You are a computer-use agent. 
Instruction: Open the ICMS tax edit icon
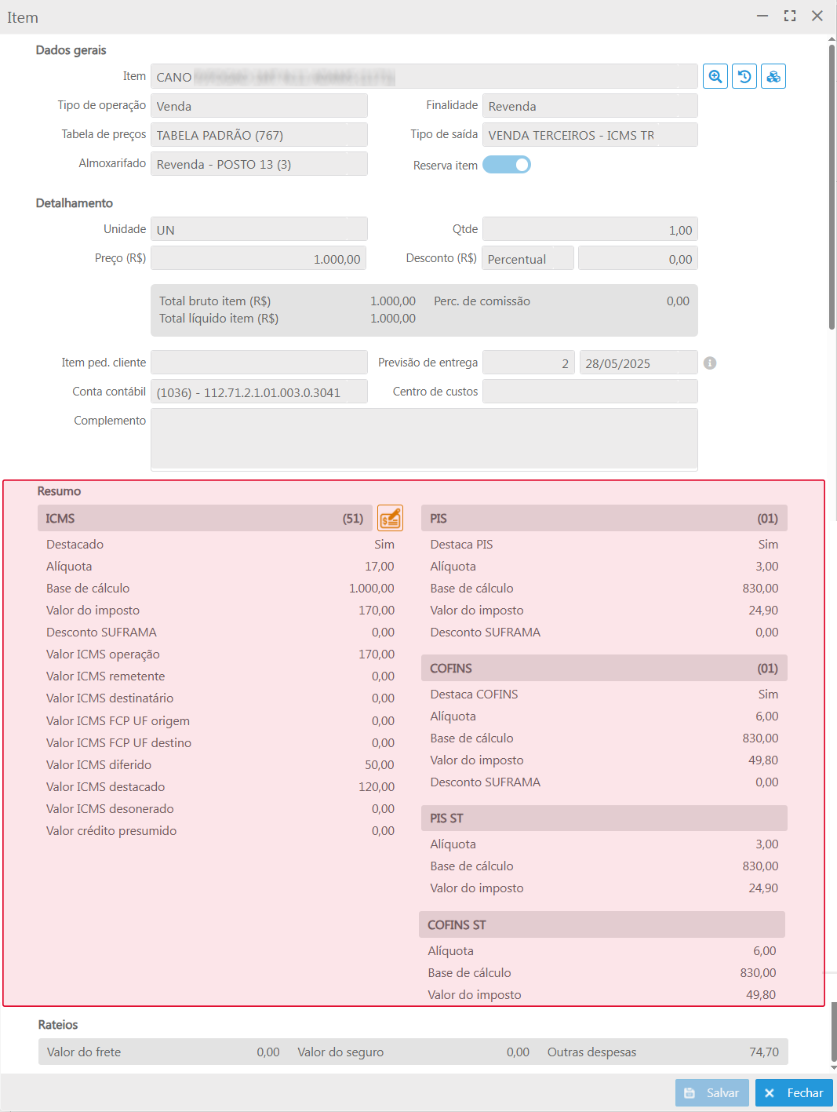(390, 518)
